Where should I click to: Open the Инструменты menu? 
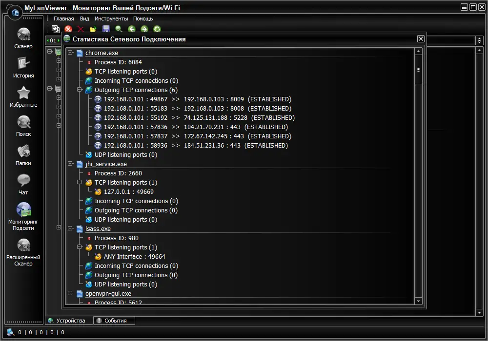111,19
